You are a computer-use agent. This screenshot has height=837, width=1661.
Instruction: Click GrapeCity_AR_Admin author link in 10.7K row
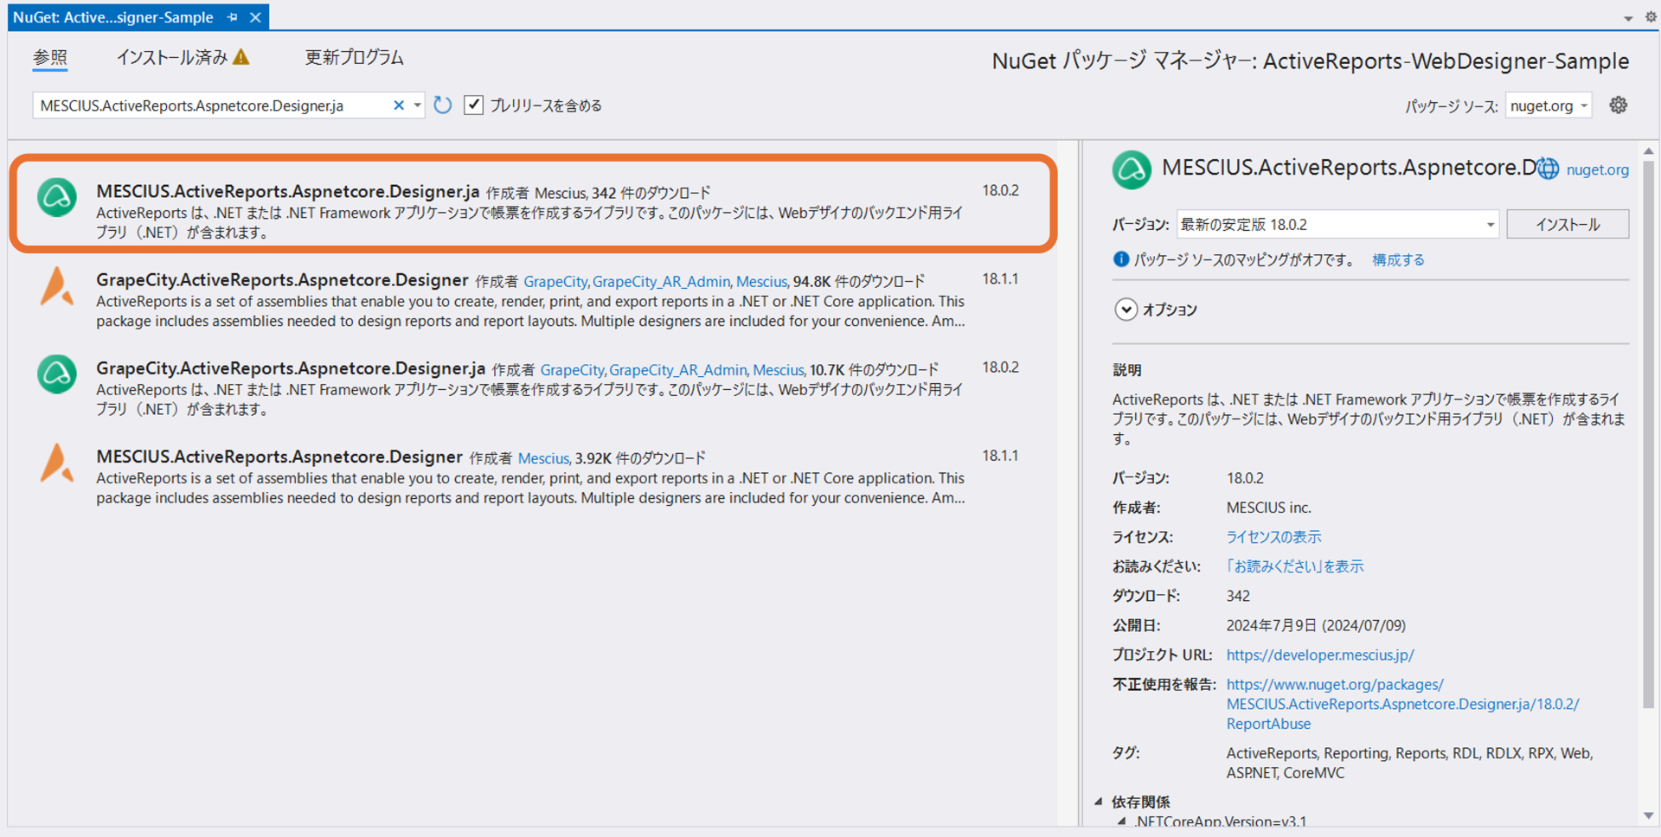pos(677,370)
